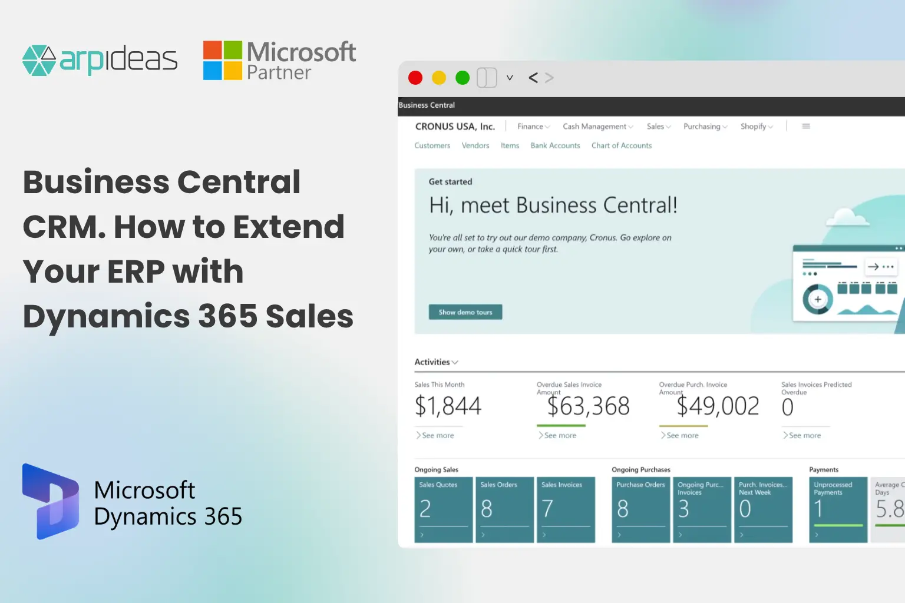The image size is (905, 603).
Task: Click See more under Sales This Month
Action: 437,435
